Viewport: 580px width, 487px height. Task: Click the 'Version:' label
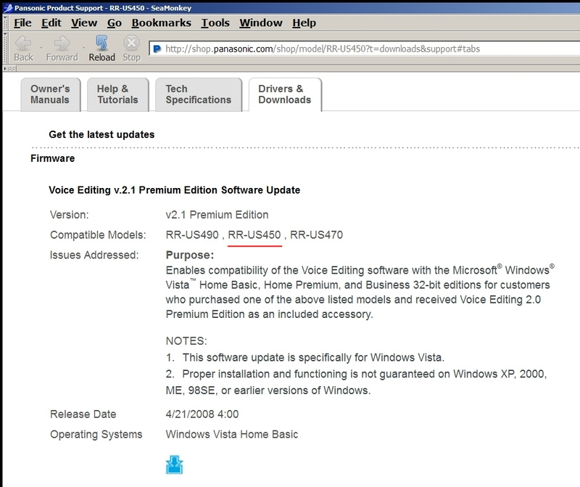tap(70, 215)
